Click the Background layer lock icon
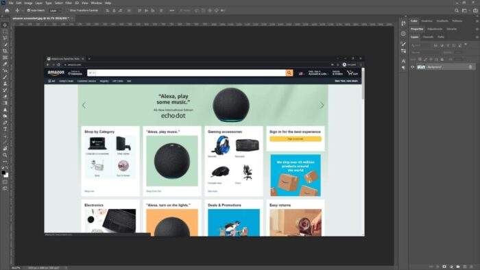The height and width of the screenshot is (270, 480). [470, 67]
